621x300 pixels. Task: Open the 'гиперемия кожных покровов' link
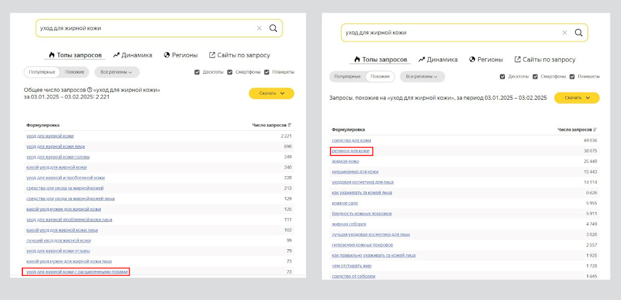[x=362, y=245]
